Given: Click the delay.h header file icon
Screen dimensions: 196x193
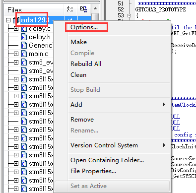Looking at the screenshot, I should point(24,37).
